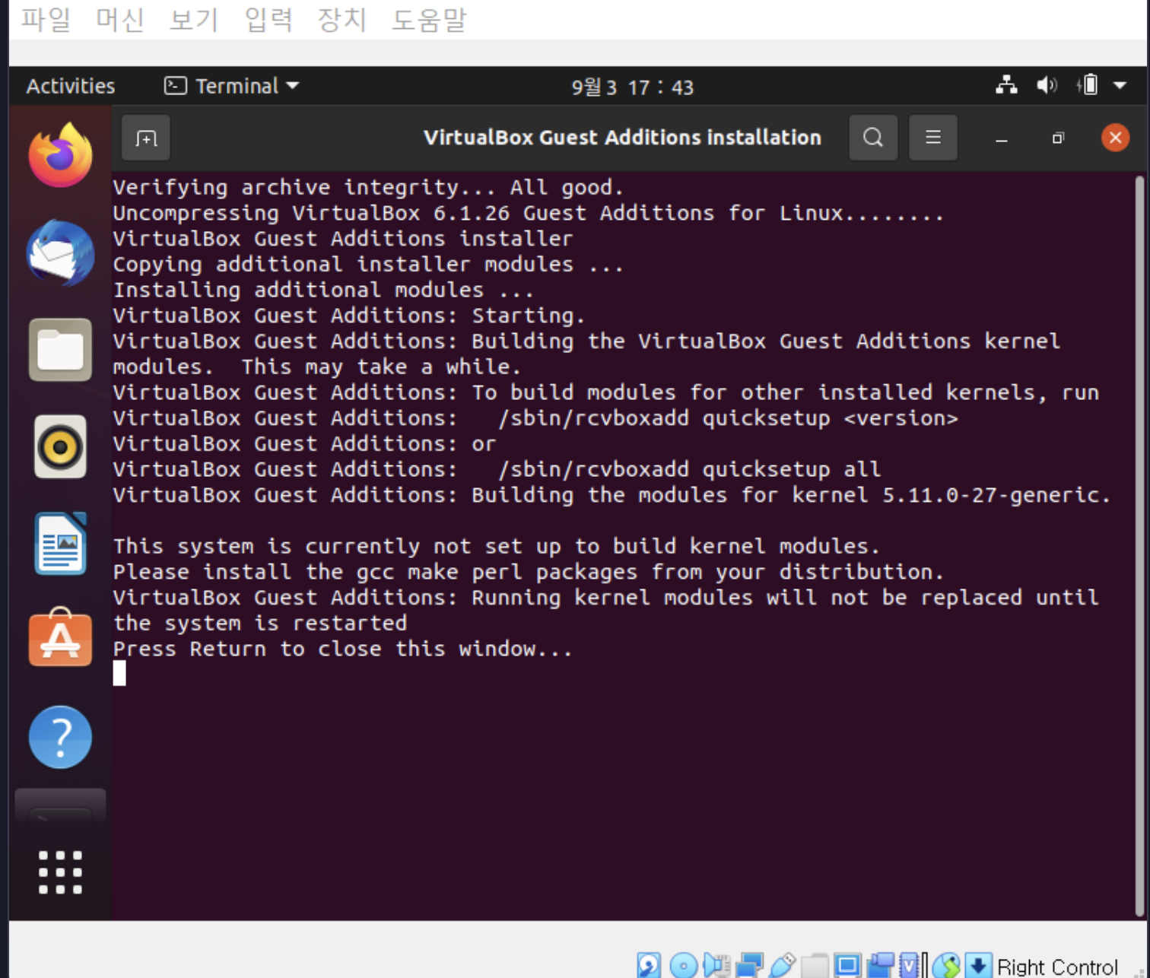Screen dimensions: 1150x978
Task: Open the terminal hamburger menu
Action: click(x=933, y=138)
